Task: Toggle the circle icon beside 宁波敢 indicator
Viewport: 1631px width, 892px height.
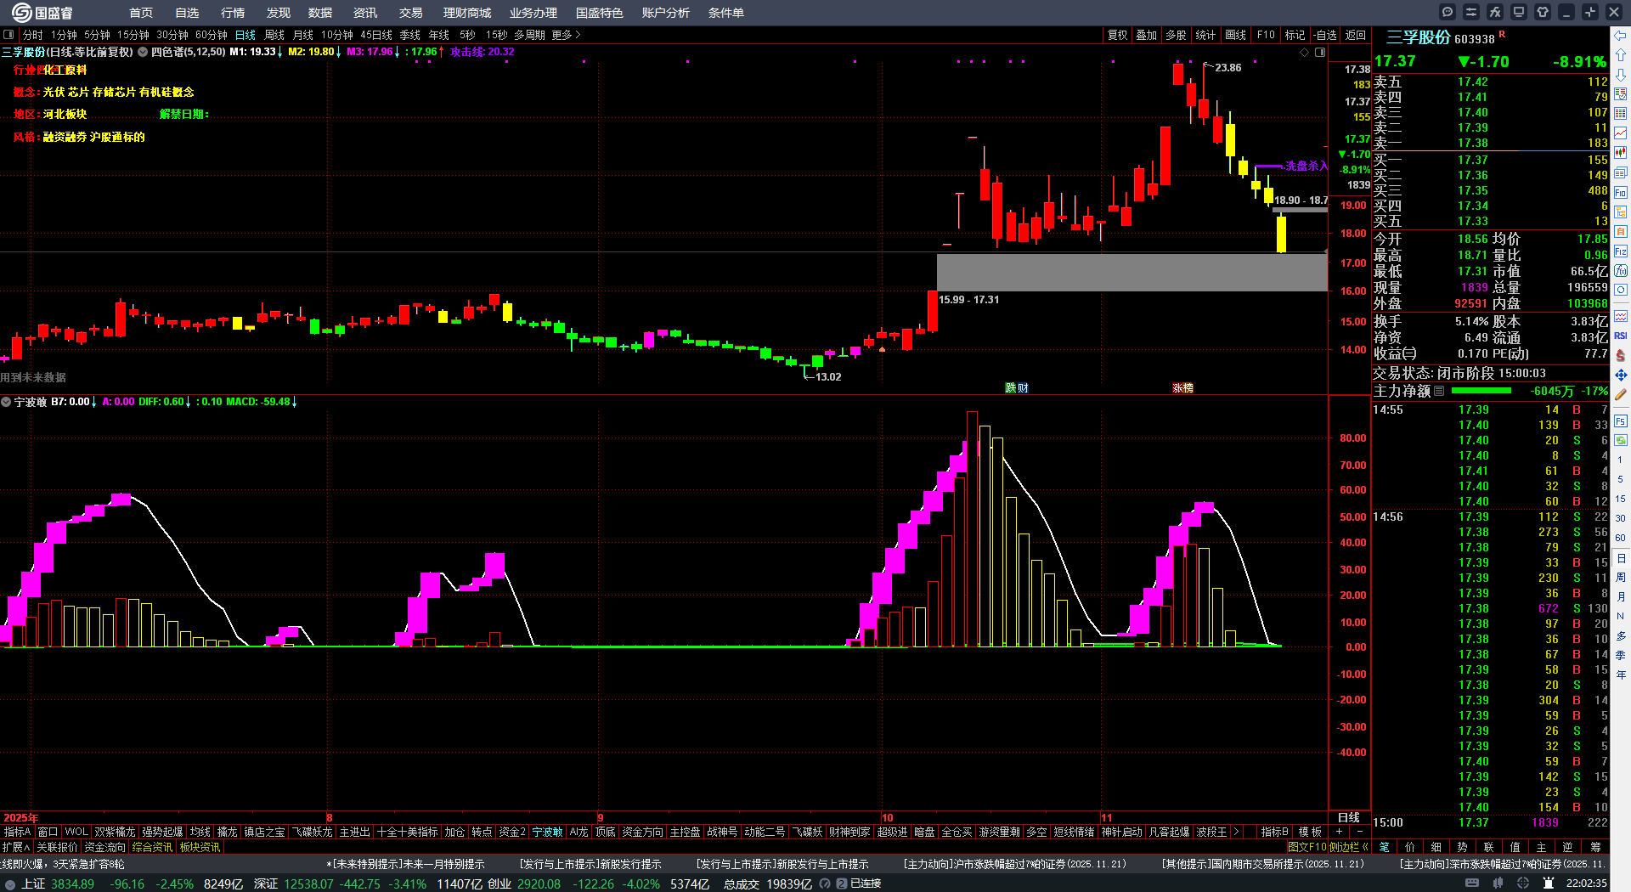Action: pos(6,402)
